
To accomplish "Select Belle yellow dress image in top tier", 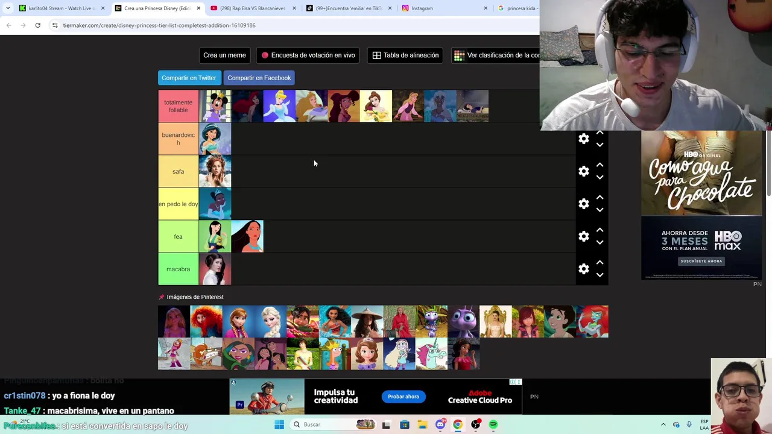I will coord(376,106).
